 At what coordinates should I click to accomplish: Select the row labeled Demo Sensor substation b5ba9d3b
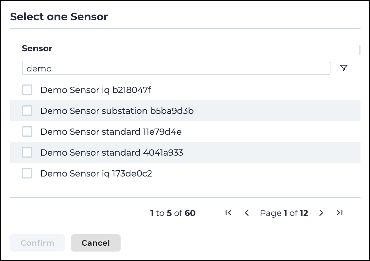185,111
